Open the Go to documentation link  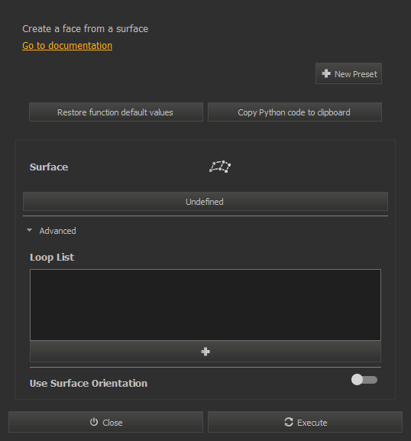(67, 46)
